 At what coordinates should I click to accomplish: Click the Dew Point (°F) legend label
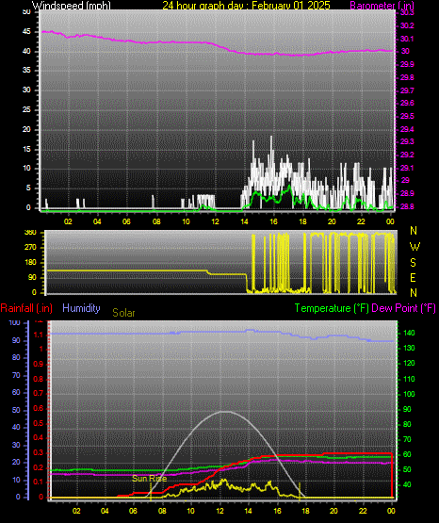pos(403,308)
